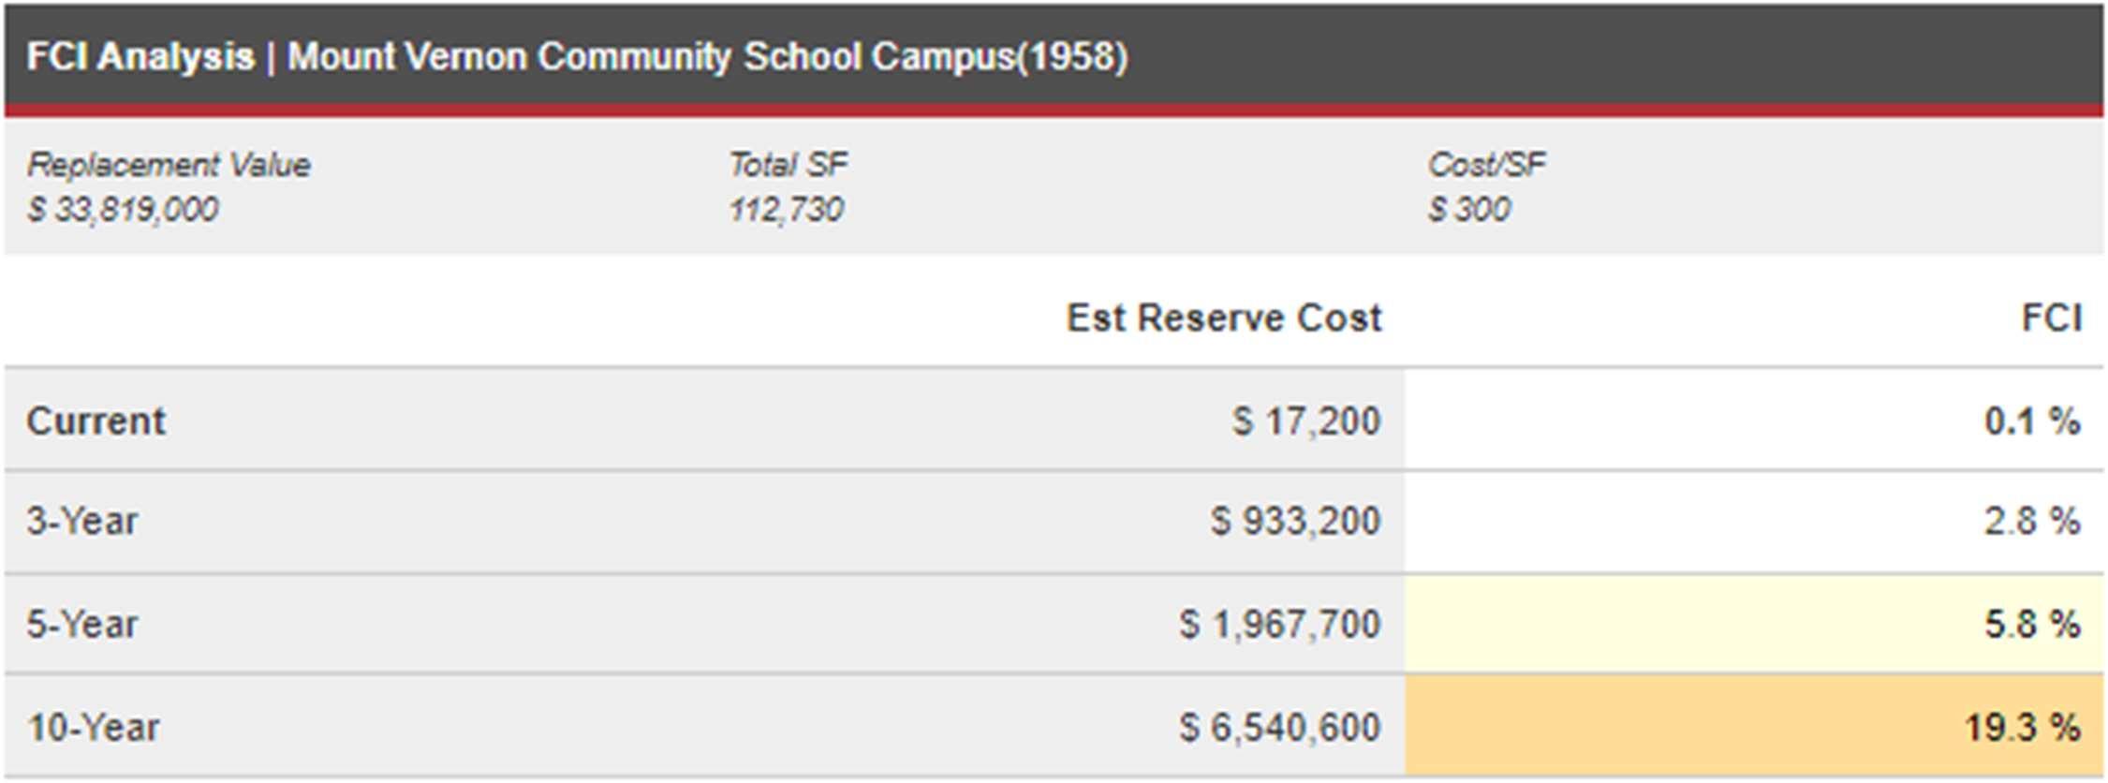
Task: Click the Est Reserve Cost column header
Action: click(1223, 318)
